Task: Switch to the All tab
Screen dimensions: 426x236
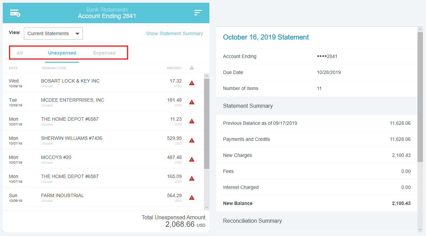Action: 20,53
